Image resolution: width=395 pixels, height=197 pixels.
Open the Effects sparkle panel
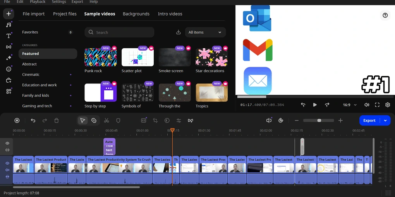pyautogui.click(x=9, y=58)
